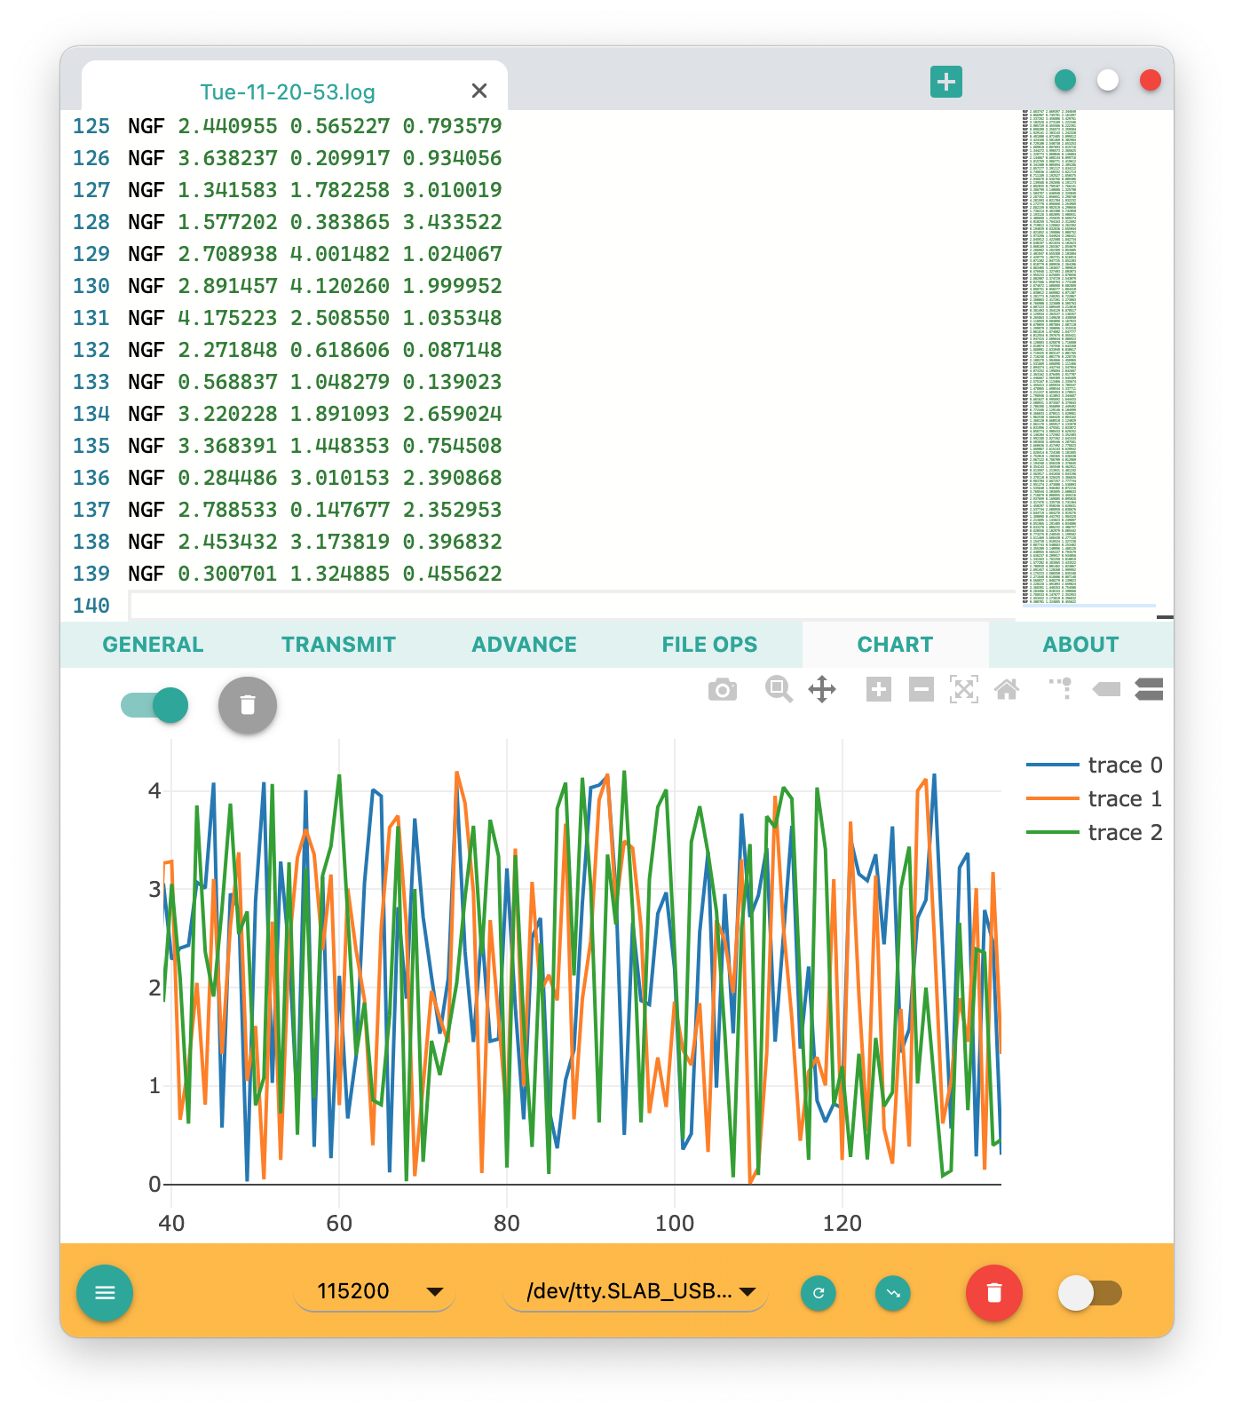Turn off the teal chart enable switch
The width and height of the screenshot is (1234, 1412).
[154, 706]
